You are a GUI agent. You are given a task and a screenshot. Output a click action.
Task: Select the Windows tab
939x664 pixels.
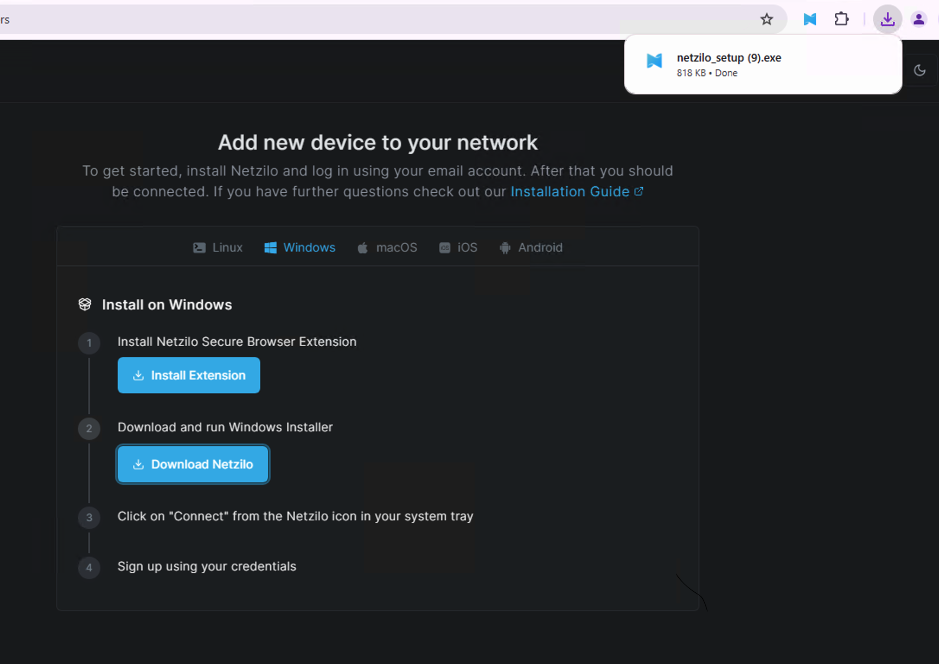pos(300,248)
